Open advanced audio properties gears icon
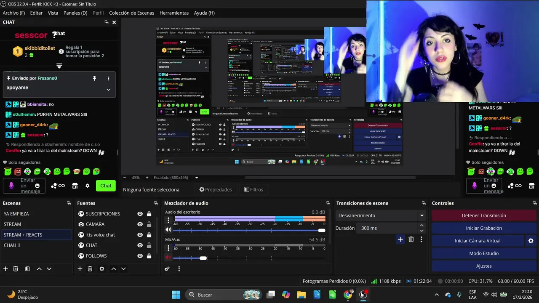The height and width of the screenshot is (303, 539). (167, 269)
